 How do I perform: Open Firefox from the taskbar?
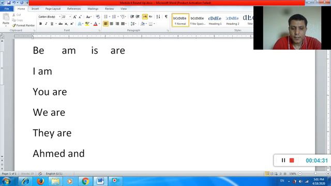tap(40, 181)
